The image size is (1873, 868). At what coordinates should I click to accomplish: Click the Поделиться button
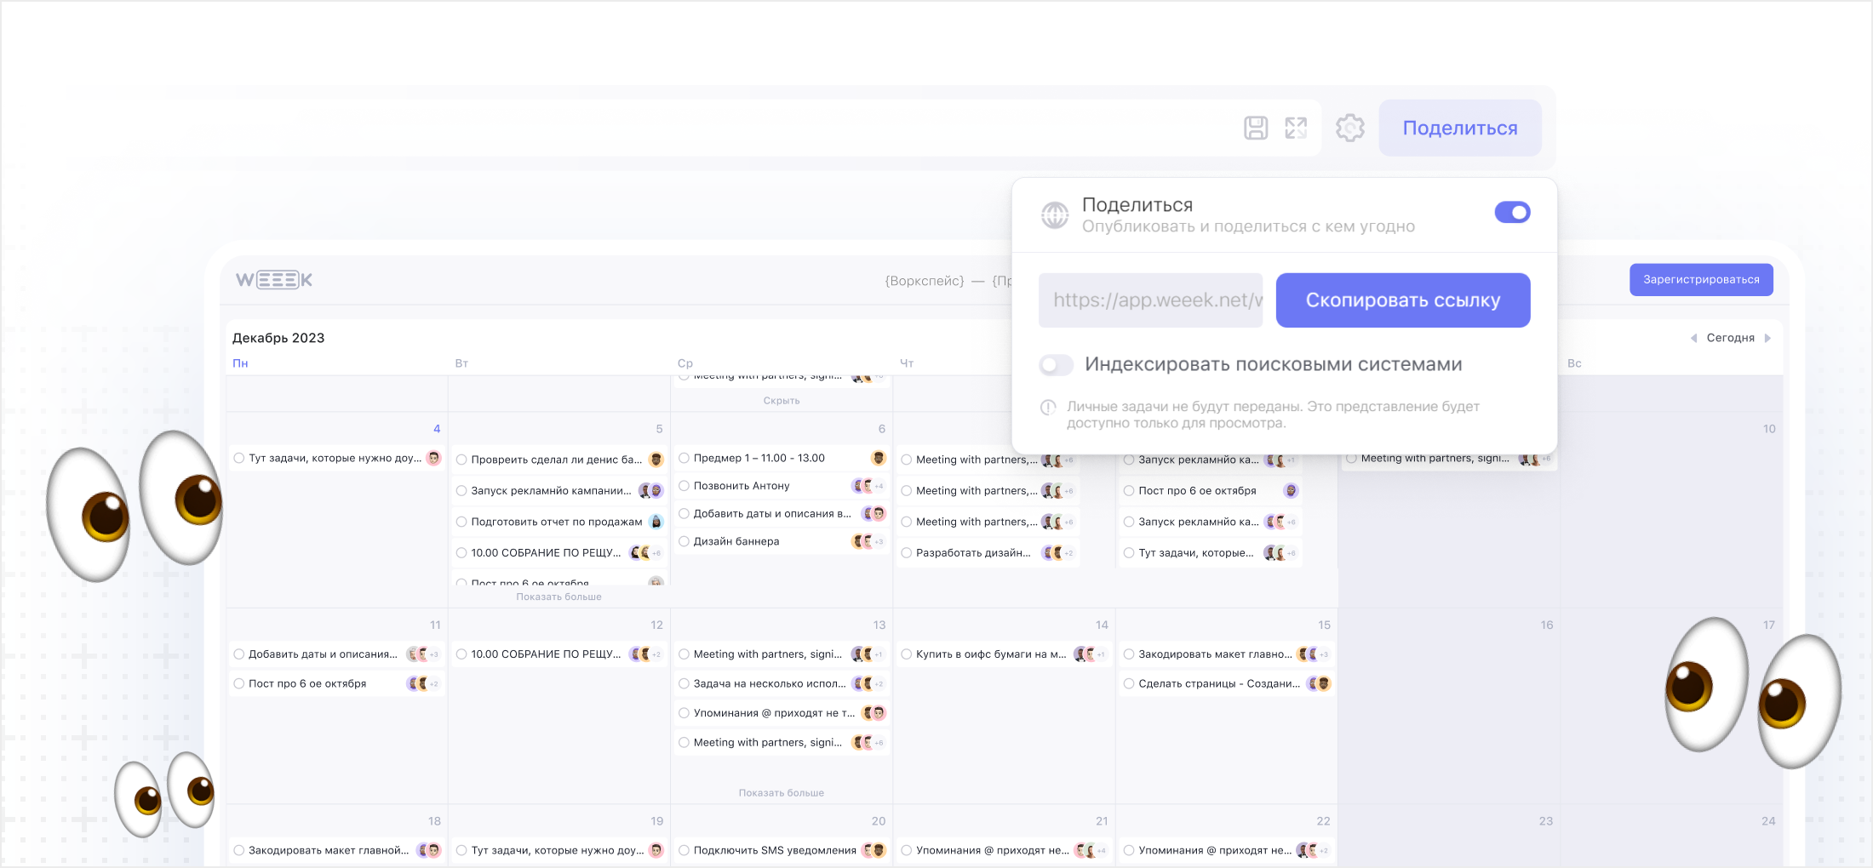[x=1459, y=128]
